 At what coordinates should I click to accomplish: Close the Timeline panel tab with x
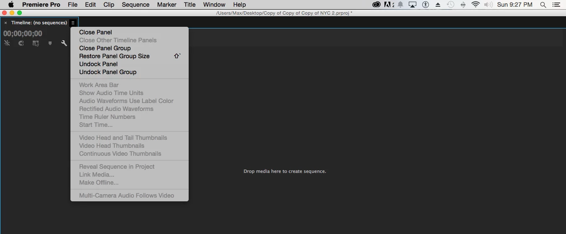5,23
